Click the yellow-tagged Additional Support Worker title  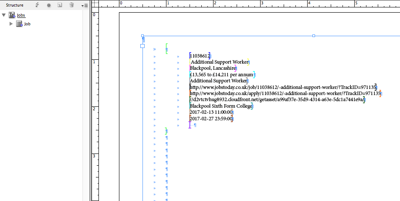[x=219, y=62]
